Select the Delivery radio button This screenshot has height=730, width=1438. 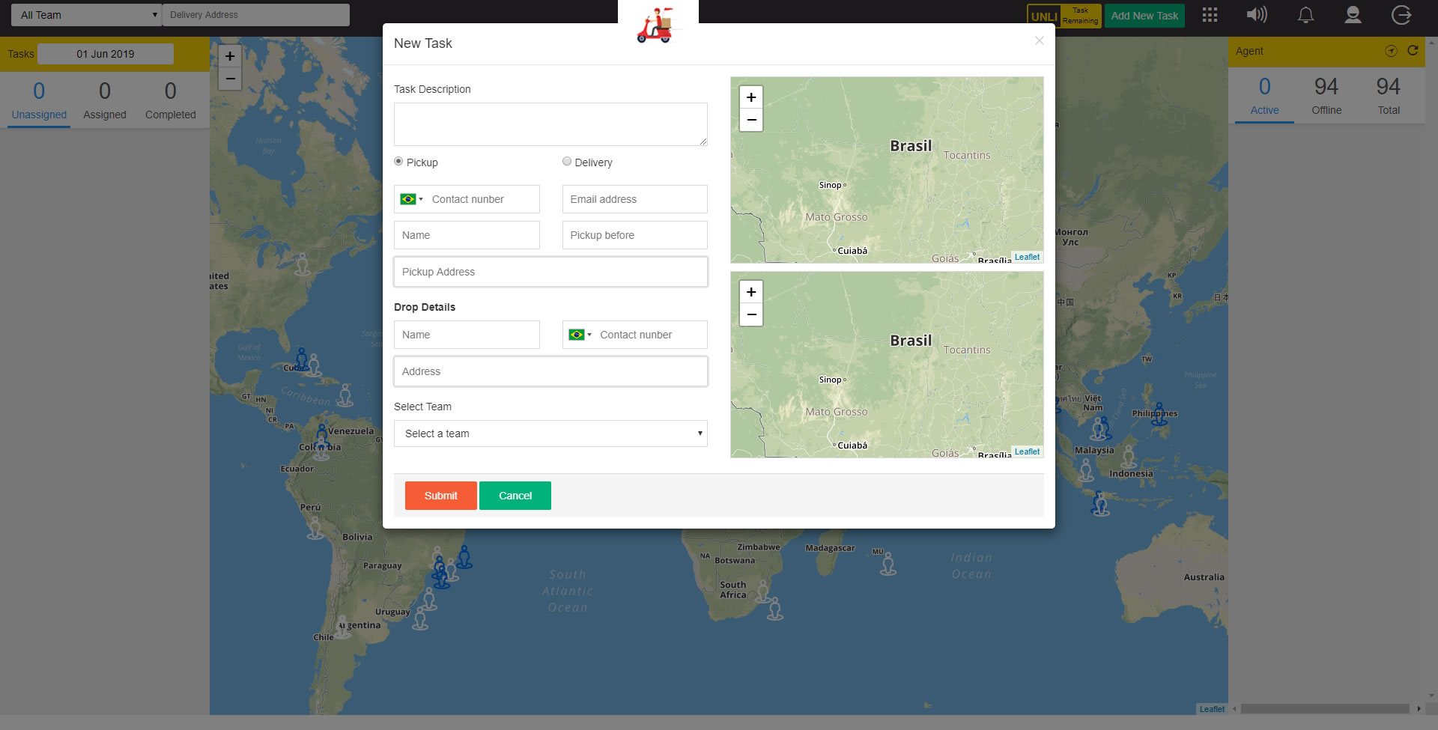pyautogui.click(x=567, y=161)
